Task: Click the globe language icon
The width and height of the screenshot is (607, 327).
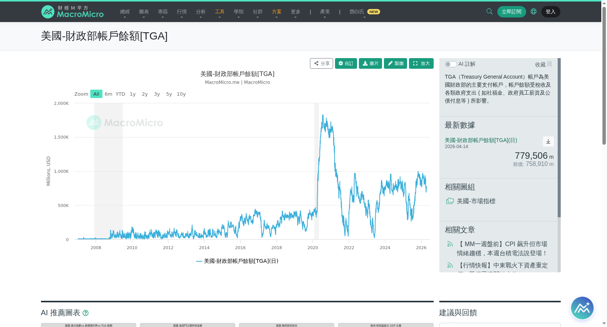Action: 533,11
